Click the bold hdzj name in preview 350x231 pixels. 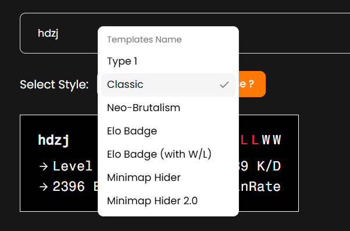[53, 141]
